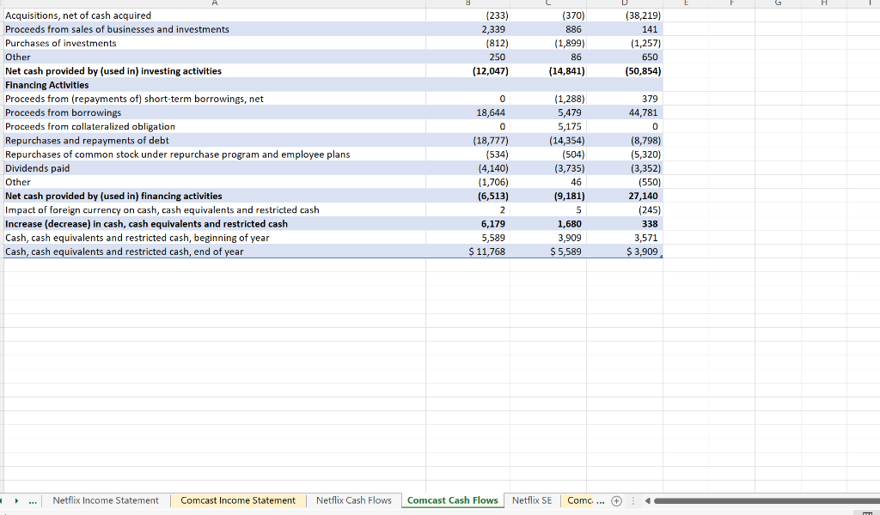This screenshot has width=880, height=515.
Task: Select the Netflix SE tab
Action: point(531,500)
